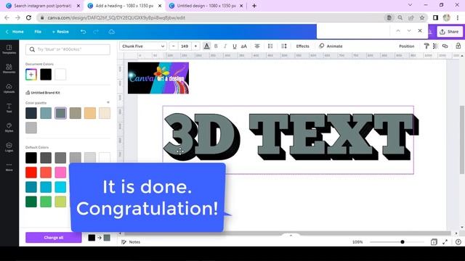Open the Chrome three-dot menu
Screen dimensions: 465x261
458,17
